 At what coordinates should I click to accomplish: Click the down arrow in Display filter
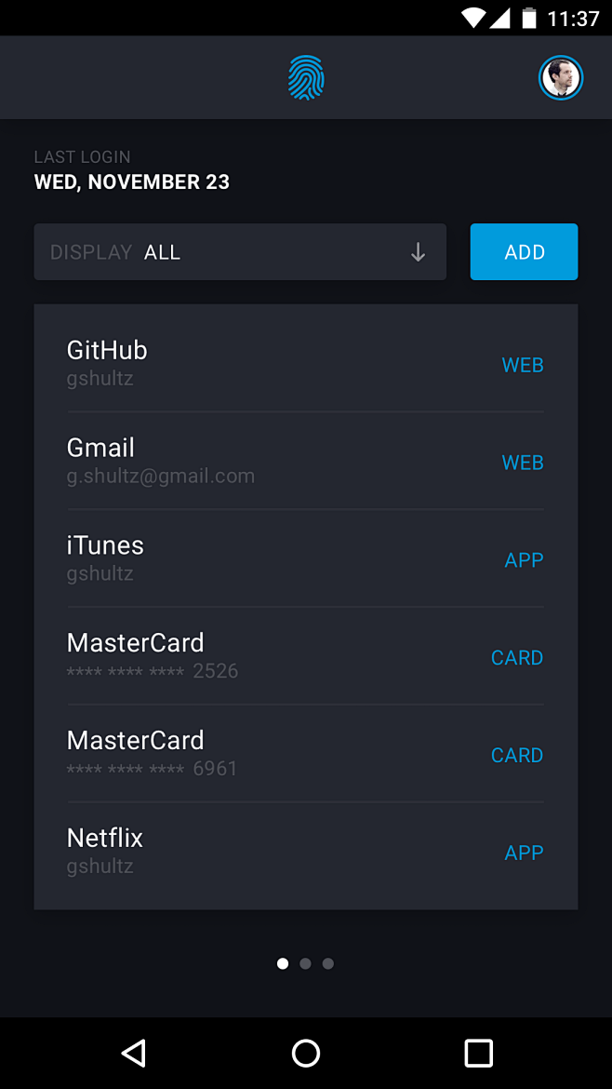click(x=419, y=252)
